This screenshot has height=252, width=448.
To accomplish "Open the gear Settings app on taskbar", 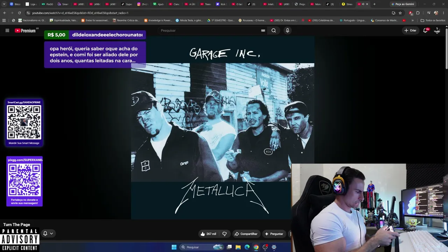I will point(274,247).
